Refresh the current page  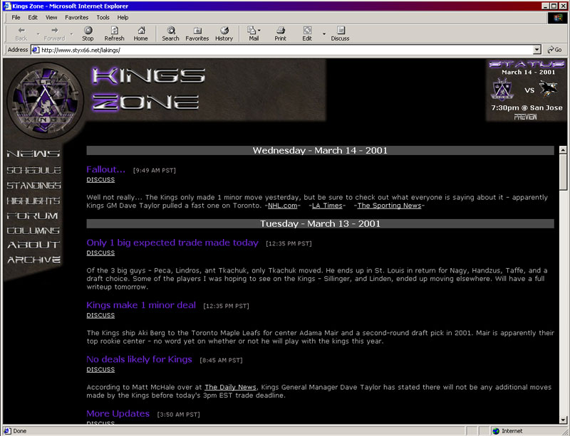[114, 33]
